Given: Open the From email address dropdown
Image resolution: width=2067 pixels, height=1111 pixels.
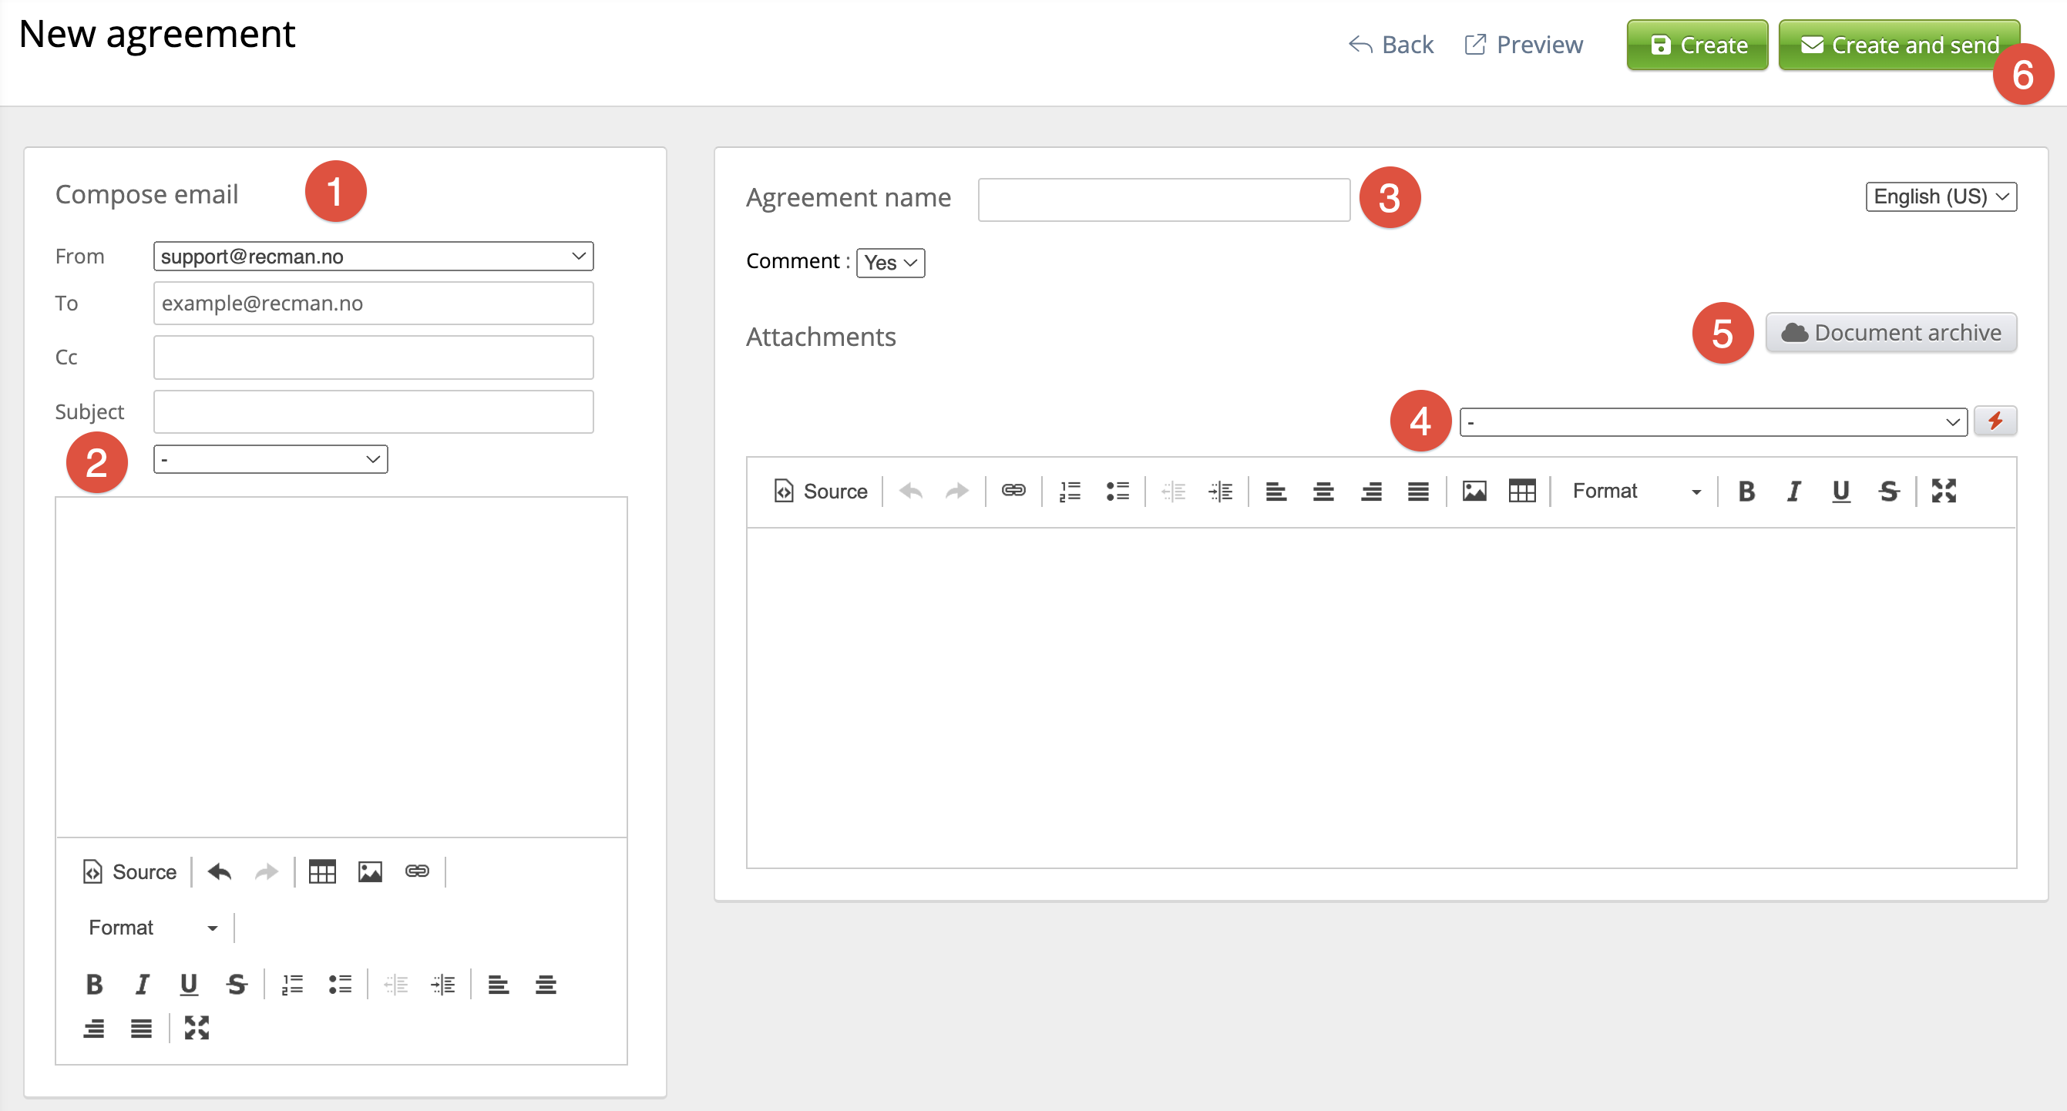Looking at the screenshot, I should tap(373, 257).
